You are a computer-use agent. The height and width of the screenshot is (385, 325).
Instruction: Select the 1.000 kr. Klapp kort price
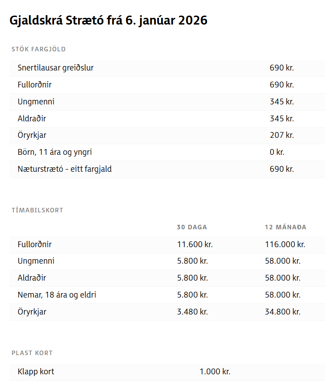pyautogui.click(x=215, y=372)
